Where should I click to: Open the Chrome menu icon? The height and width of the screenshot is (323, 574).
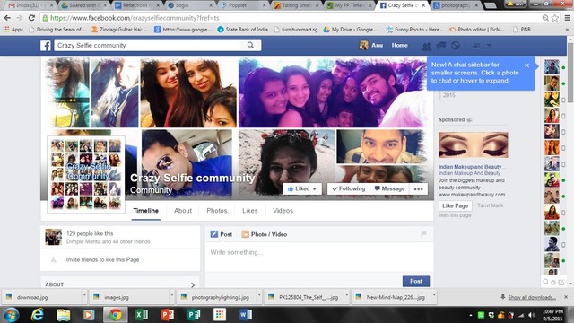(567, 18)
